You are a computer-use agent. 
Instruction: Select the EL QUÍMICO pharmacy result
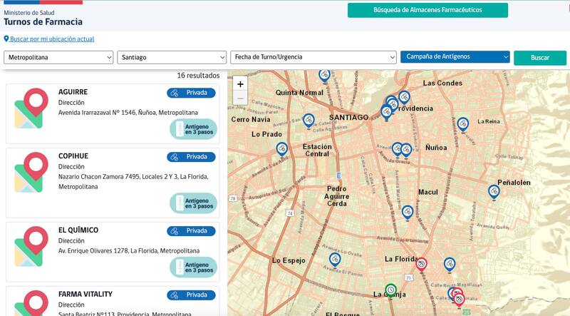pyautogui.click(x=78, y=230)
